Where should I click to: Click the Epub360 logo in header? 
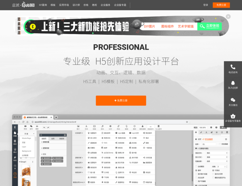pos(23,5)
